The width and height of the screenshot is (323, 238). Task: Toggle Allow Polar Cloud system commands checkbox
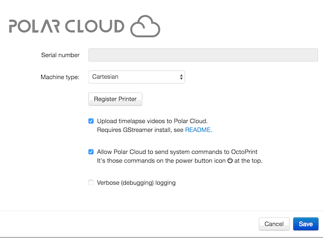(91, 152)
